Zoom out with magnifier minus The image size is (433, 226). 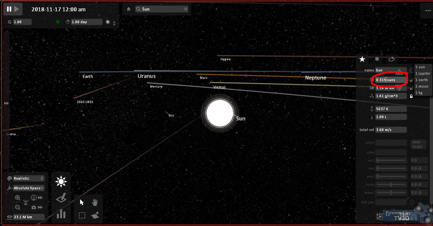pyautogui.click(x=18, y=208)
